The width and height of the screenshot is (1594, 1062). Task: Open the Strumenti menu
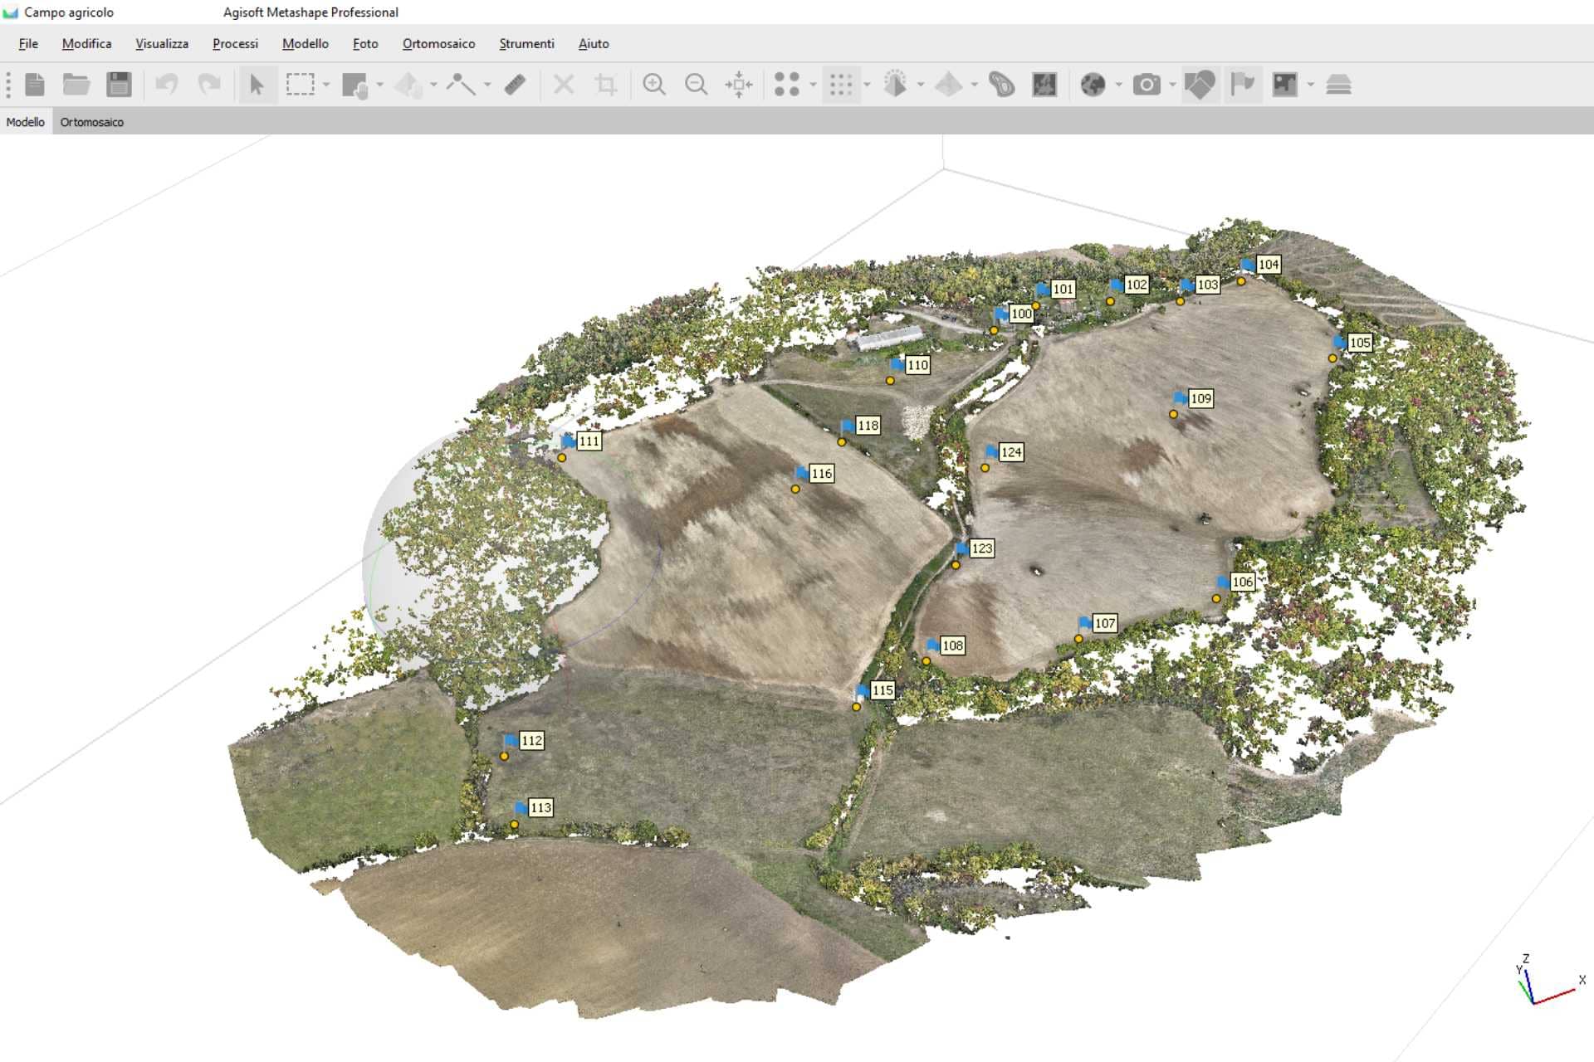point(526,44)
